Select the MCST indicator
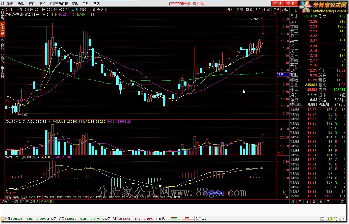Viewport: 349px width, 224px height. [177, 197]
